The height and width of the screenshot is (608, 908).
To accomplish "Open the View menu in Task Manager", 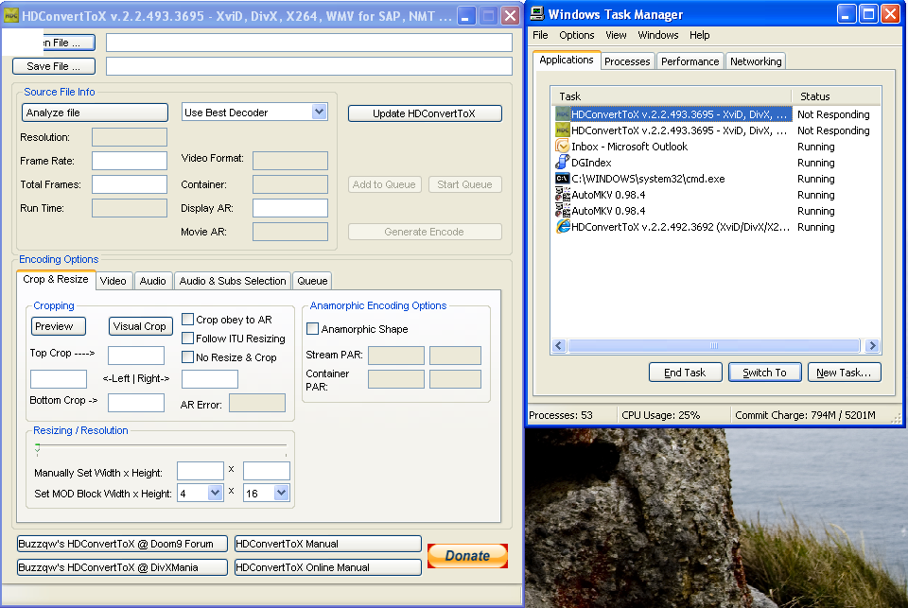I will [x=616, y=35].
